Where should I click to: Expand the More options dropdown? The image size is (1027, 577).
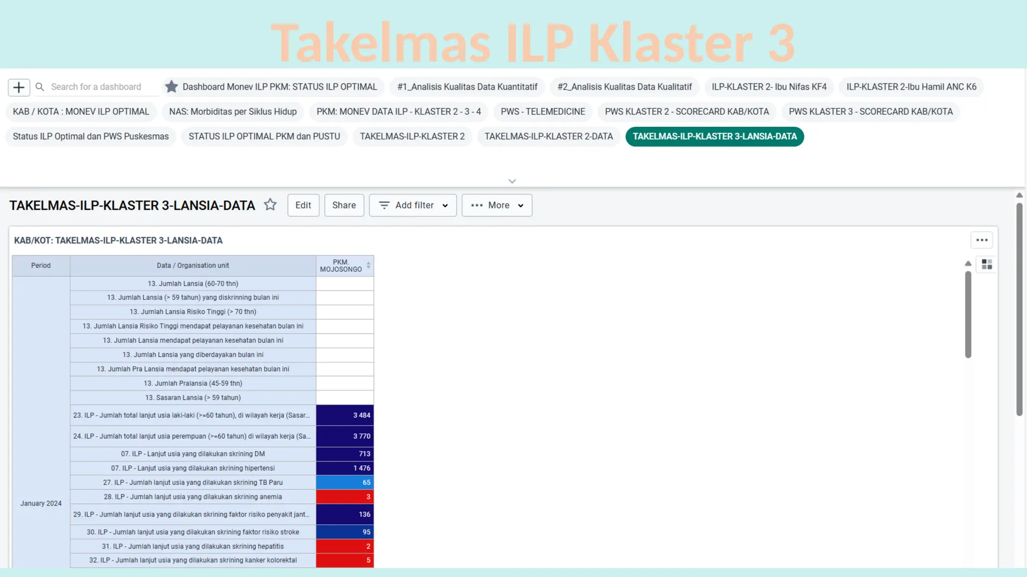coord(496,205)
